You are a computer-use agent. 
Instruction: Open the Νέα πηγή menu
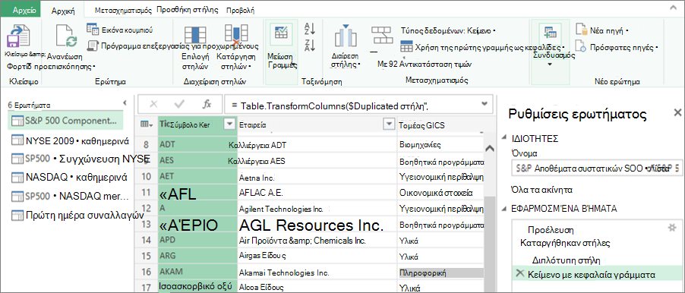point(601,30)
